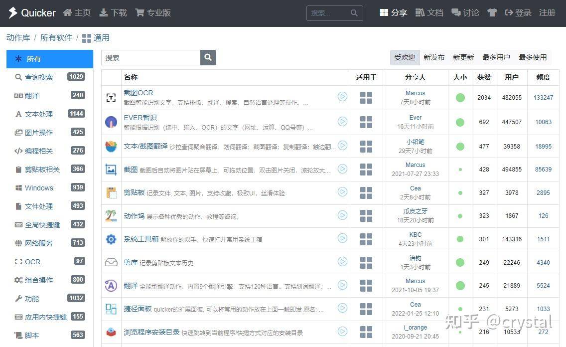Viewport: 566px width, 347px height.
Task: Select 组合操作 category
Action: click(x=50, y=280)
